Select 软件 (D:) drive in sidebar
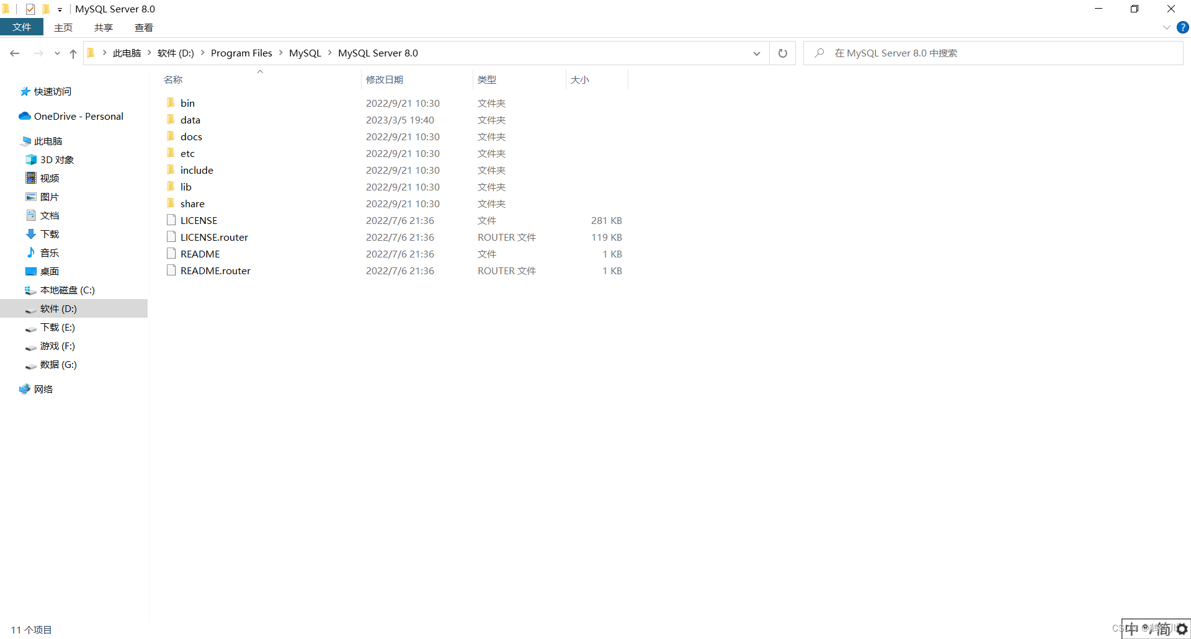The height and width of the screenshot is (639, 1191). tap(74, 308)
